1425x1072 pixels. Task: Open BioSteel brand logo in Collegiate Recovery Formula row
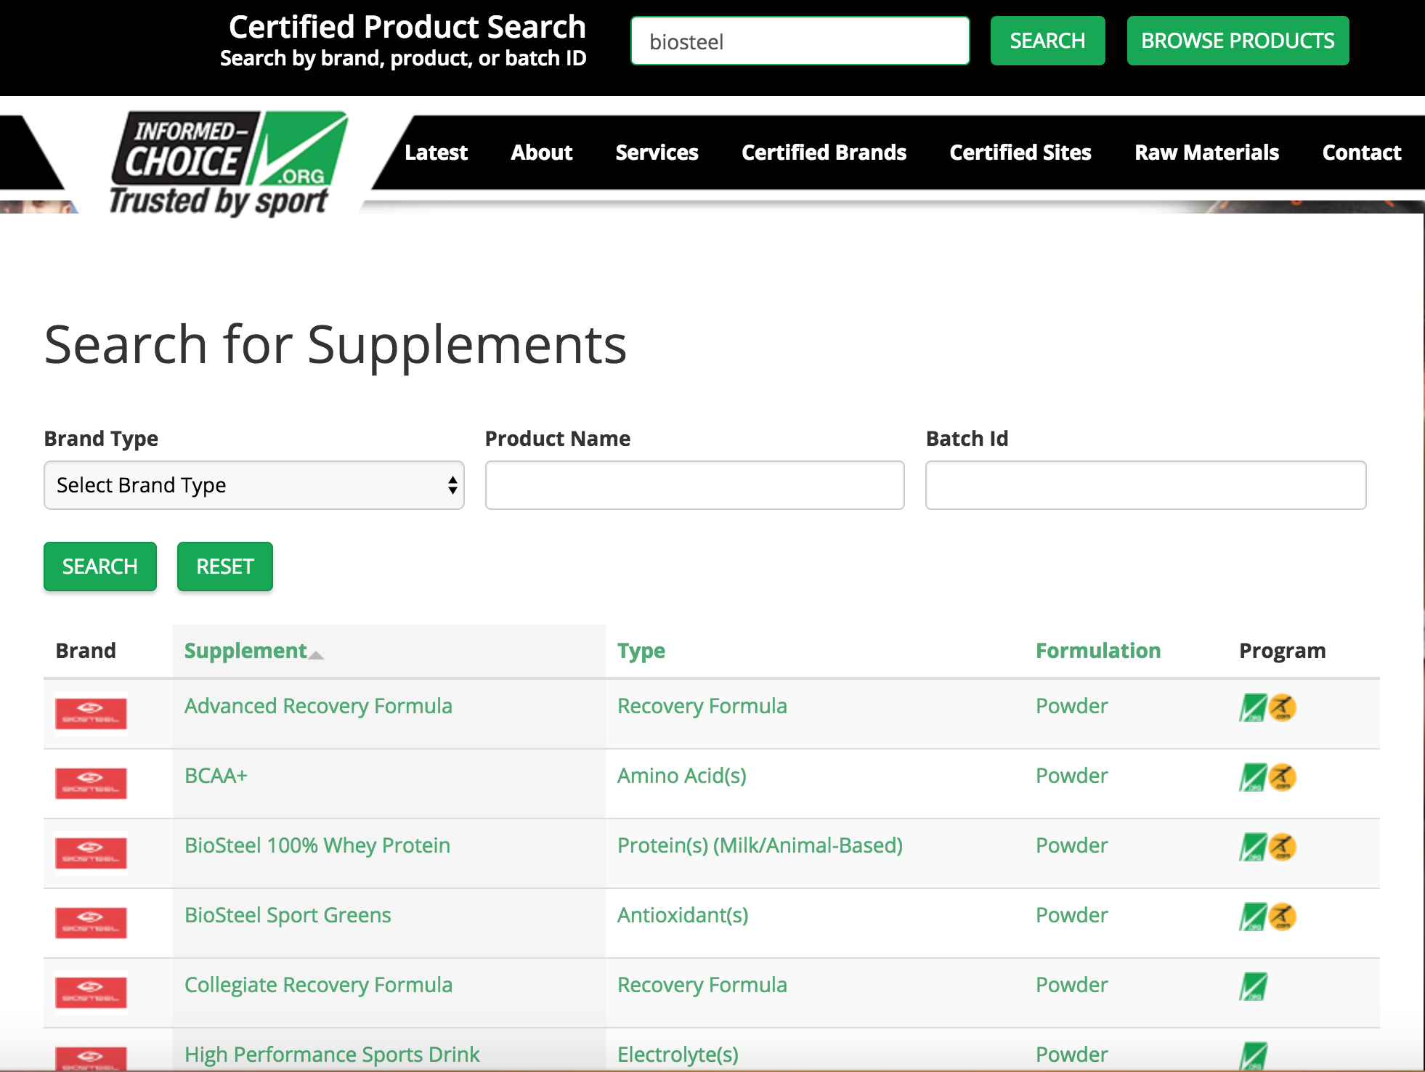pos(92,992)
